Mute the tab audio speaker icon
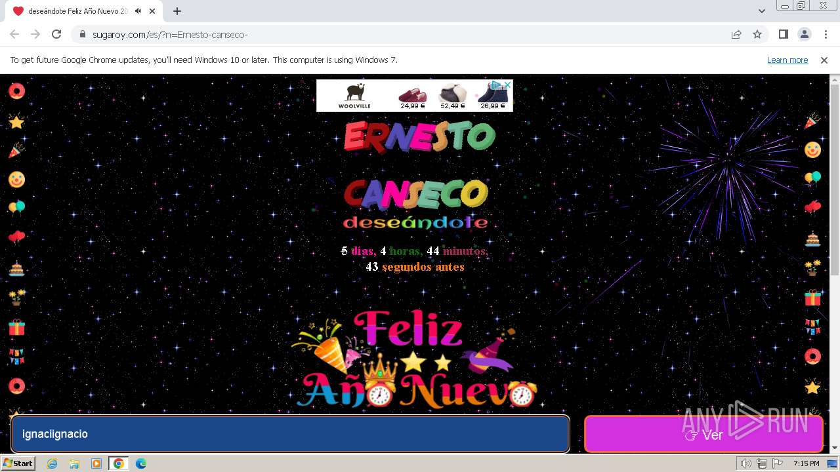The image size is (840, 472). tap(138, 11)
